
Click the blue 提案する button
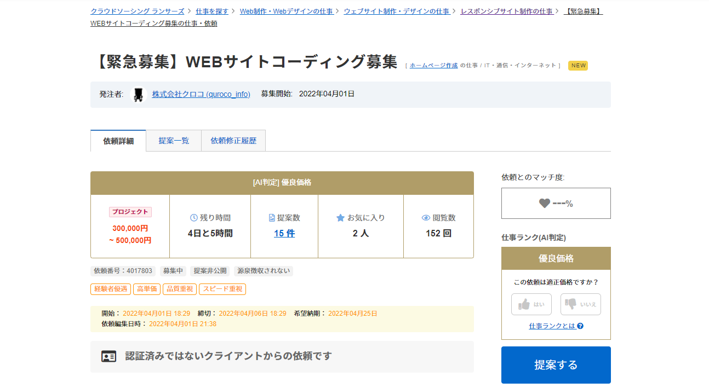pos(556,365)
